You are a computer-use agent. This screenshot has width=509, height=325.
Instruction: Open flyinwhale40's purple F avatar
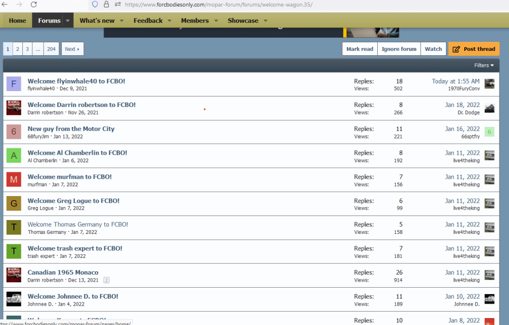pos(14,84)
